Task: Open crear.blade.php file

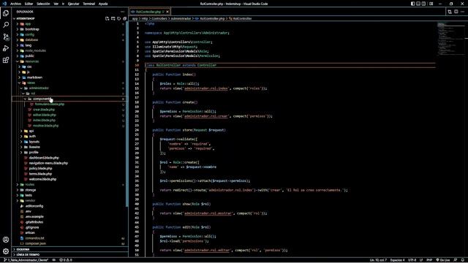Action: 44,110
